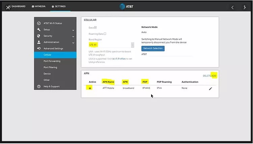Image resolution: width=253 pixels, height=144 pixels.
Task: Toggle the Data checkbox
Action: tap(95, 28)
